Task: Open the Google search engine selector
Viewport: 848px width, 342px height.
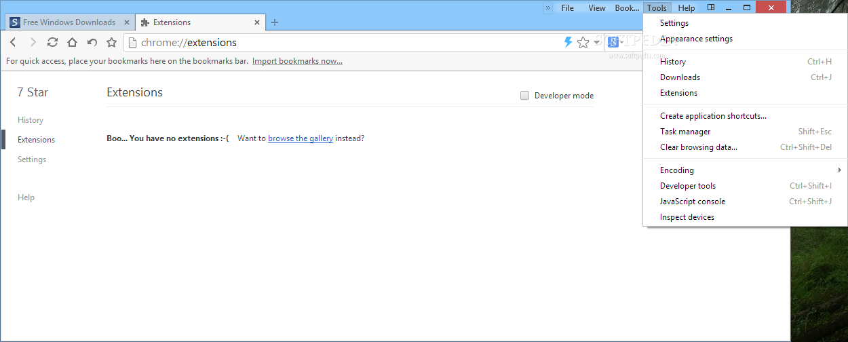Action: tap(615, 42)
